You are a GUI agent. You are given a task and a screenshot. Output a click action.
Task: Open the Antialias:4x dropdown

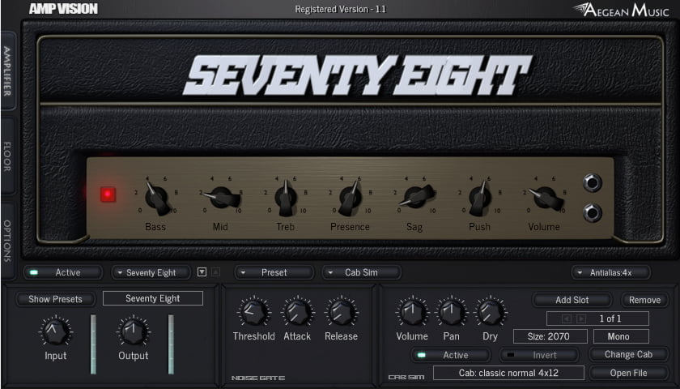pyautogui.click(x=610, y=272)
